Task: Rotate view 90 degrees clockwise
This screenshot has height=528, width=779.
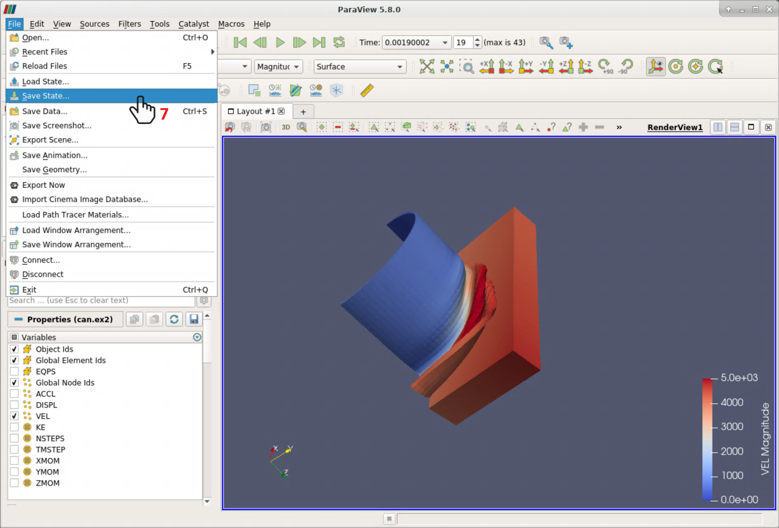Action: (605, 66)
